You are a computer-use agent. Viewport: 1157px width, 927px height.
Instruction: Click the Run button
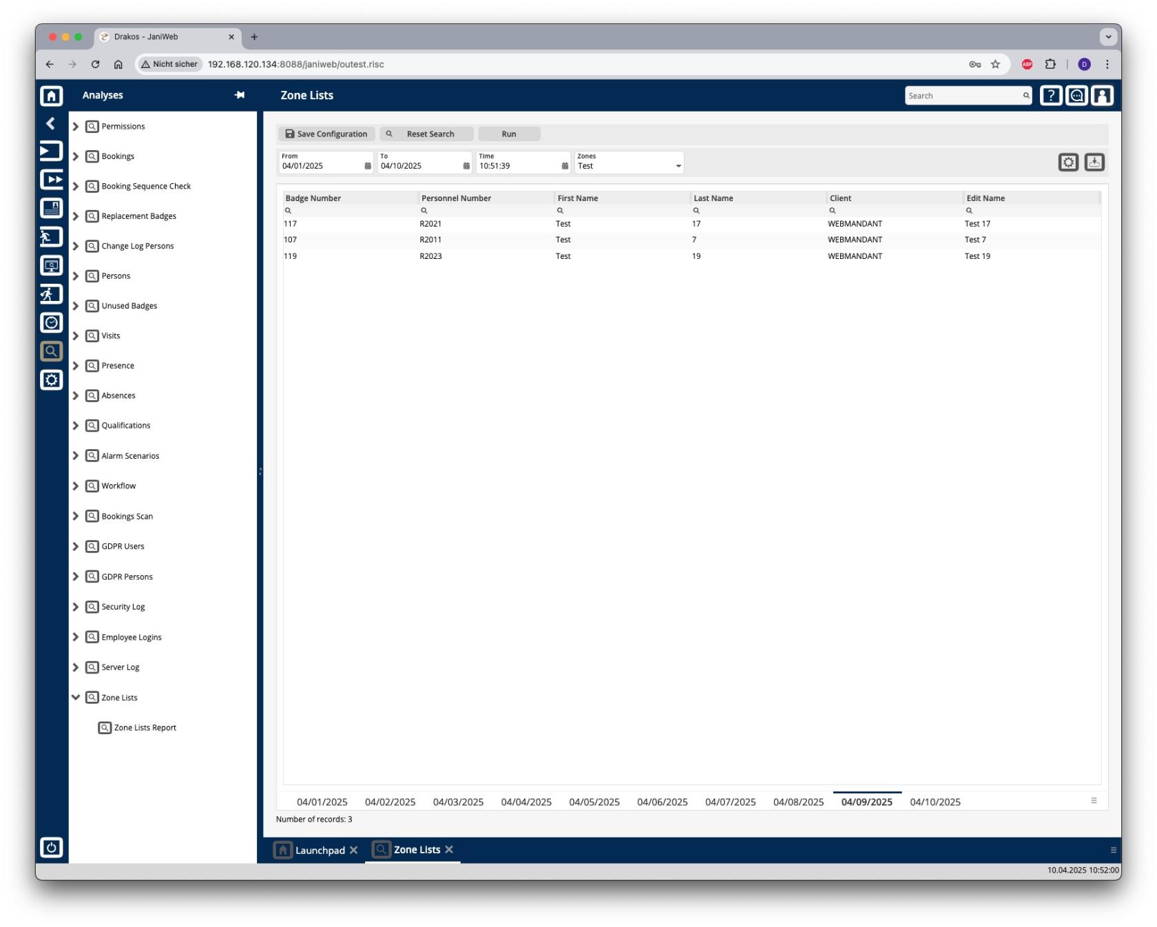pyautogui.click(x=509, y=134)
